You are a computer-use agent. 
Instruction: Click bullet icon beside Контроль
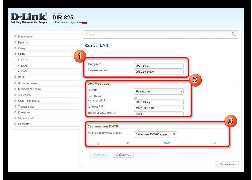[x=15, y=112]
